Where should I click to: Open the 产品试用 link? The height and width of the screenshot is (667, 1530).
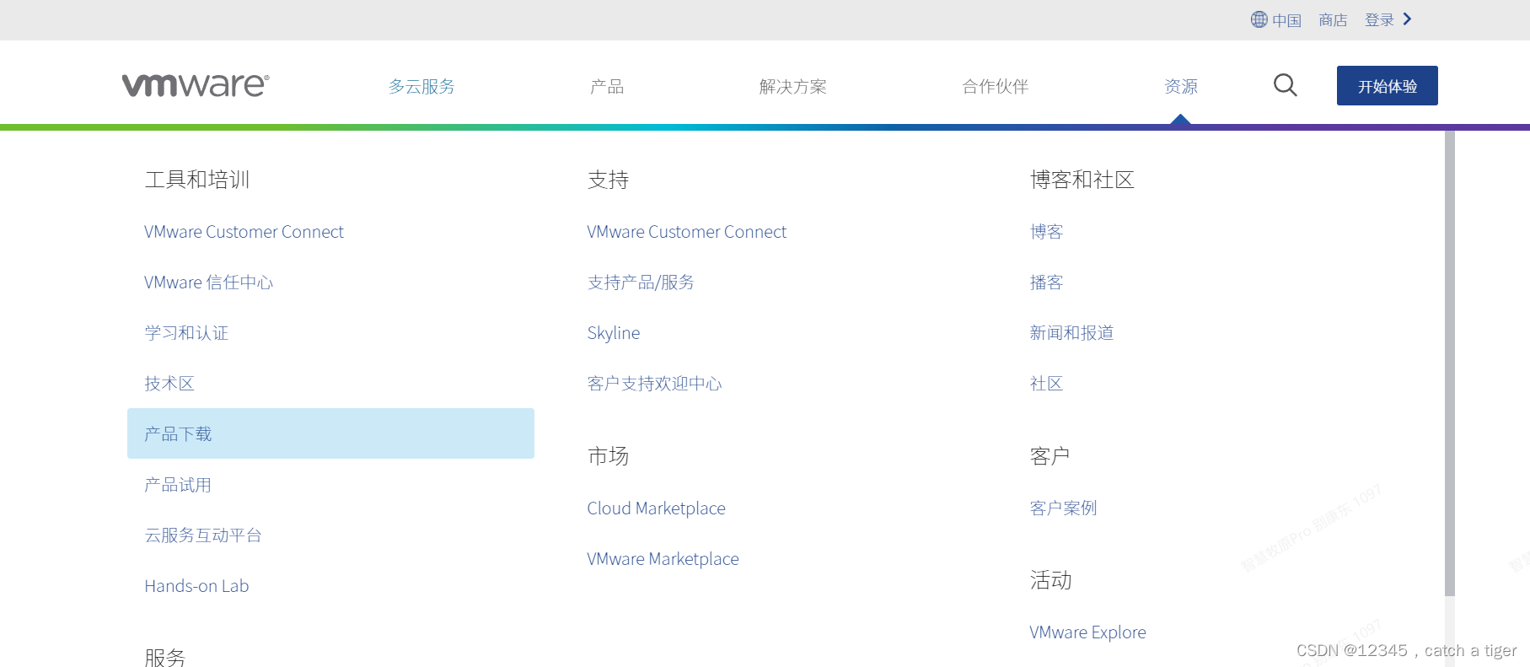178,485
